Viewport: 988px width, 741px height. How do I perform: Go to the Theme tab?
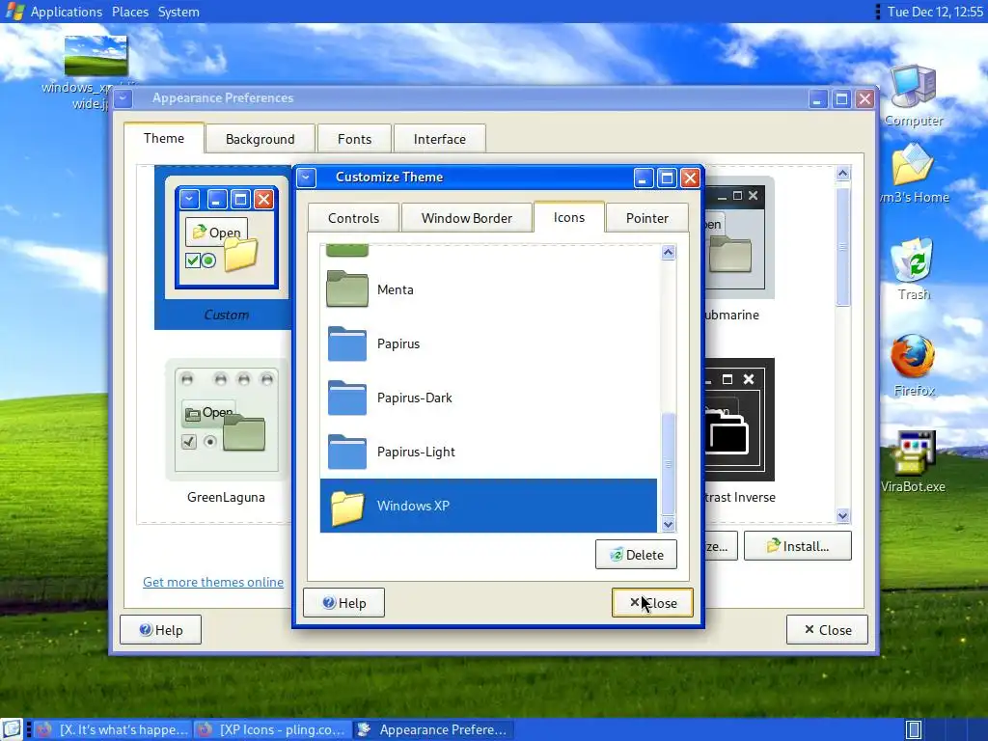click(x=164, y=138)
